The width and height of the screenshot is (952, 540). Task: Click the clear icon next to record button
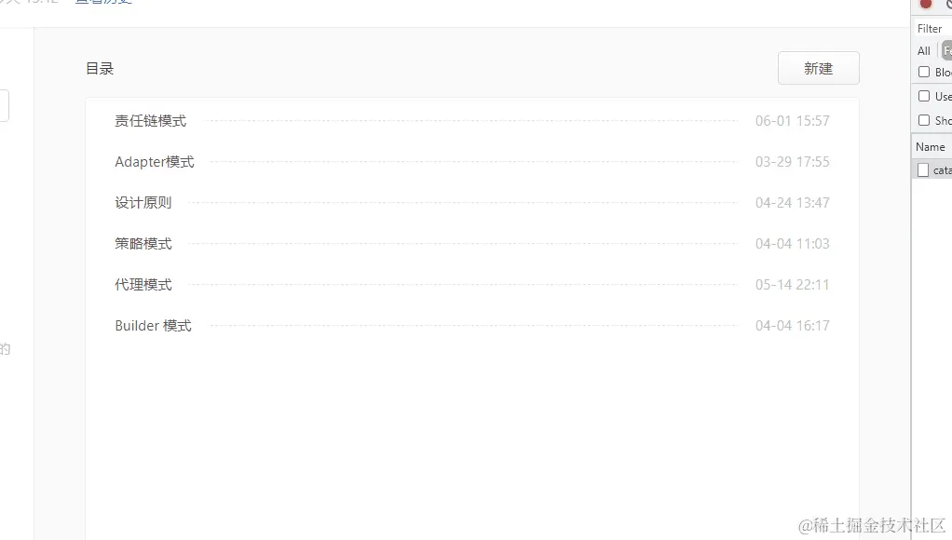pyautogui.click(x=947, y=4)
